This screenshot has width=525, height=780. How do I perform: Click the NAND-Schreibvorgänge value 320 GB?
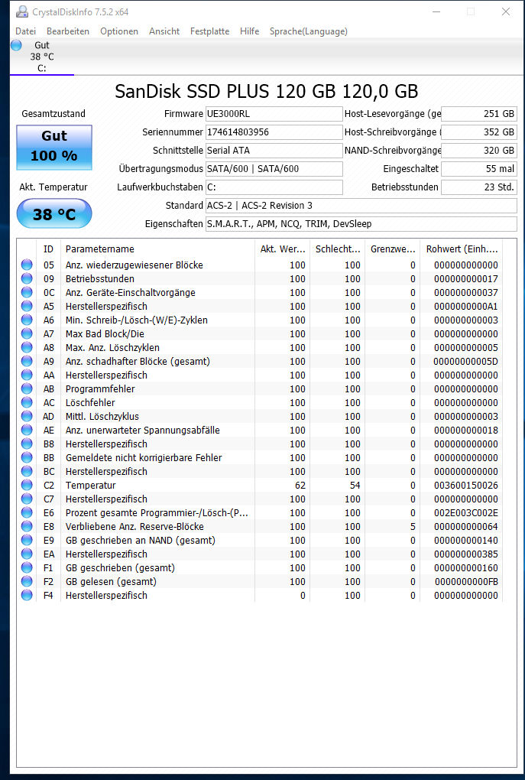(478, 150)
